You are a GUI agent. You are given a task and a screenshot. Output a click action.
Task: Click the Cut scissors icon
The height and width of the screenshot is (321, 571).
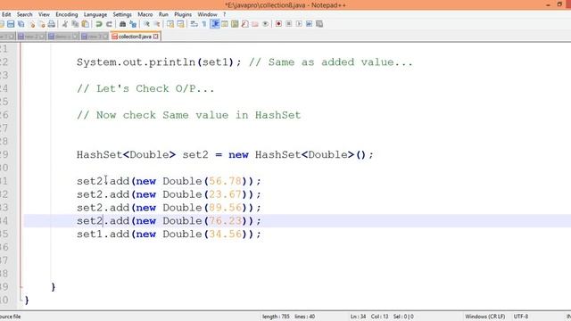tap(65, 24)
